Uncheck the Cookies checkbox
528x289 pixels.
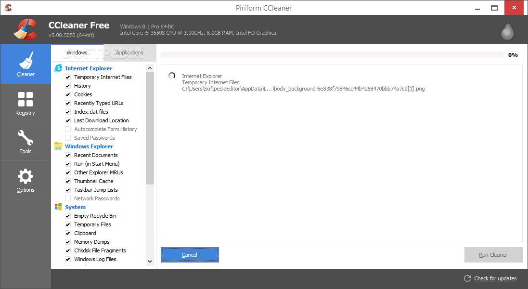68,94
